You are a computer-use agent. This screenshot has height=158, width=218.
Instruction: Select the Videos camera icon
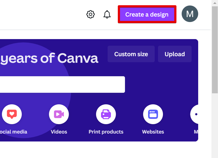point(59,114)
